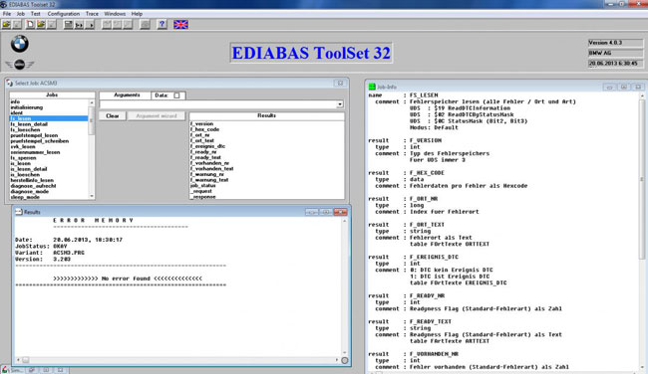Select the 'sleep_mode' job
This screenshot has height=374, width=648.
tap(25, 197)
